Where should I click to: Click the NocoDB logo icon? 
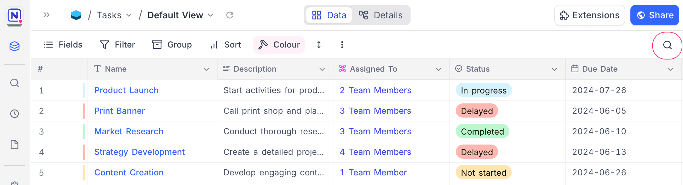tap(15, 15)
